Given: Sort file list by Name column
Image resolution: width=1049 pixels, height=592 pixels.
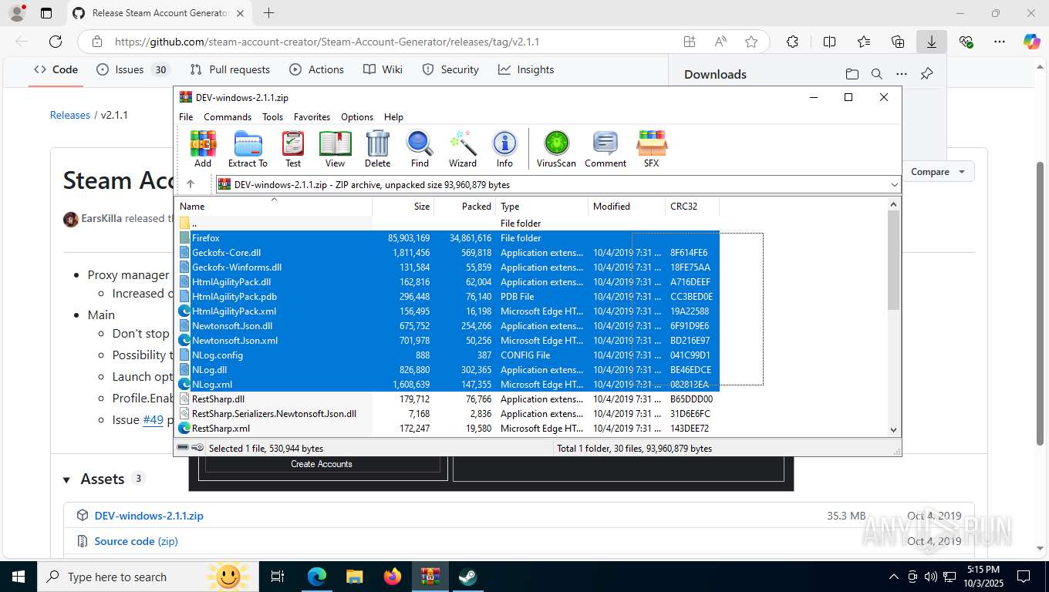Looking at the screenshot, I should (x=275, y=207).
